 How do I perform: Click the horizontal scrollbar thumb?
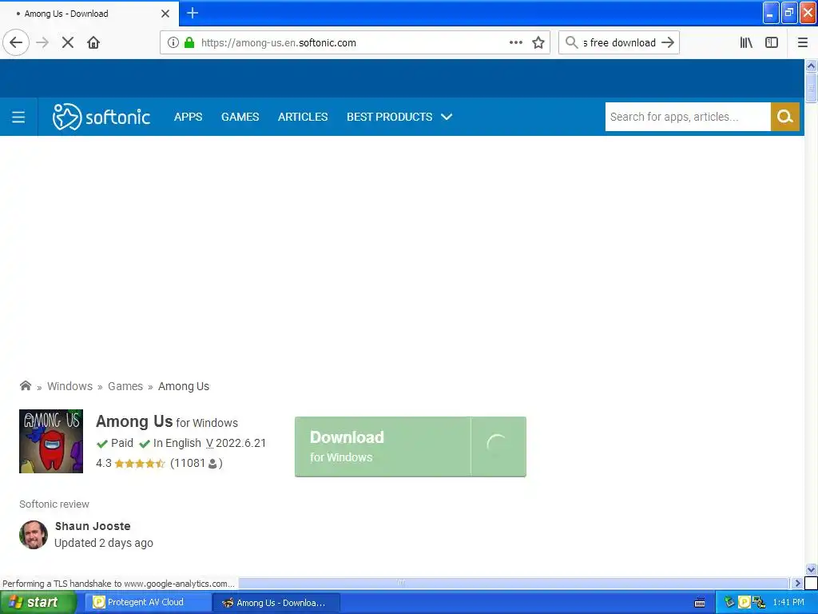(401, 583)
